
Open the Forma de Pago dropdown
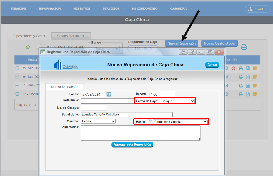tap(177, 101)
